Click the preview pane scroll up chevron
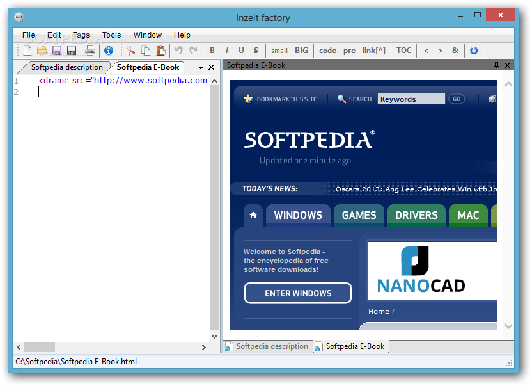The height and width of the screenshot is (386, 532). click(x=508, y=84)
